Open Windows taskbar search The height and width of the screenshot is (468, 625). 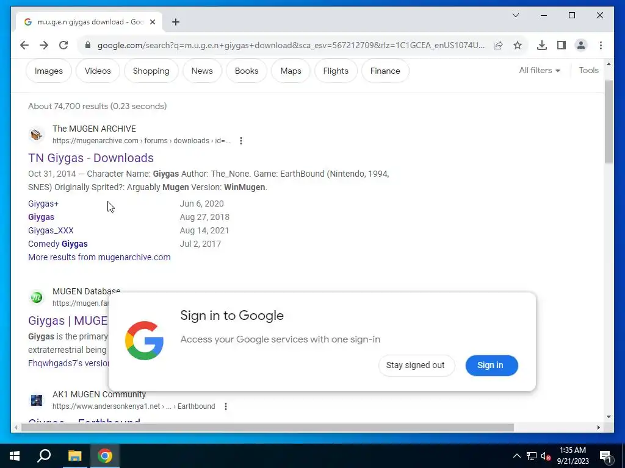(44, 456)
